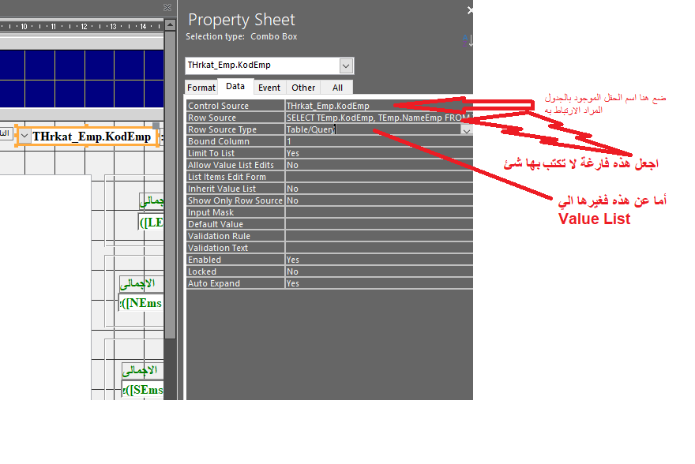The width and height of the screenshot is (695, 464).
Task: Click the Row Source SELECT statement field
Action: [x=378, y=118]
